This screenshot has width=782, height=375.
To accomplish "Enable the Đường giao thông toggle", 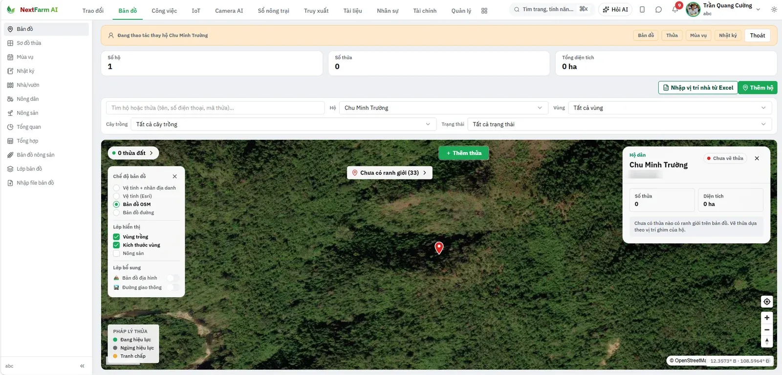I will click(173, 287).
